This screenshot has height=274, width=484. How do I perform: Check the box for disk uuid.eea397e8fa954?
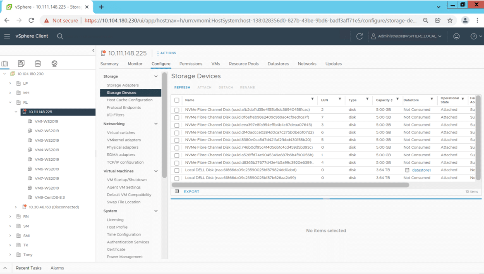pyautogui.click(x=177, y=126)
